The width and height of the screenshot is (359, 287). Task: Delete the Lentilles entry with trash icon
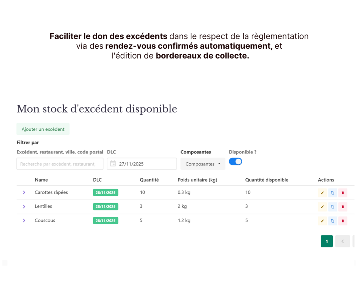pos(343,207)
